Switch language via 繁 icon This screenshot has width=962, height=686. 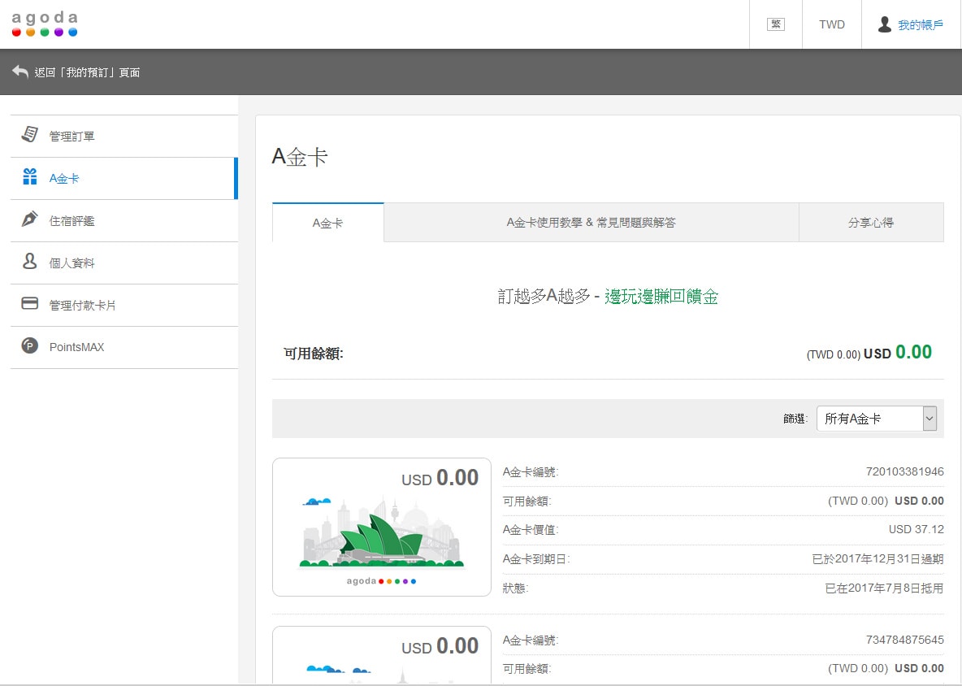[x=775, y=24]
